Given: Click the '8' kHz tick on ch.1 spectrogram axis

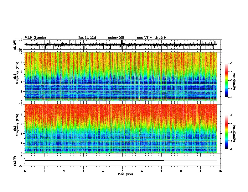Looking at the screenshot, I should [x=22, y=62].
